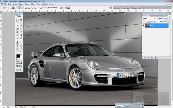Screen dimensions: 173x108
Task: Open the foreground color swatch
Action: click(x=18, y=56)
